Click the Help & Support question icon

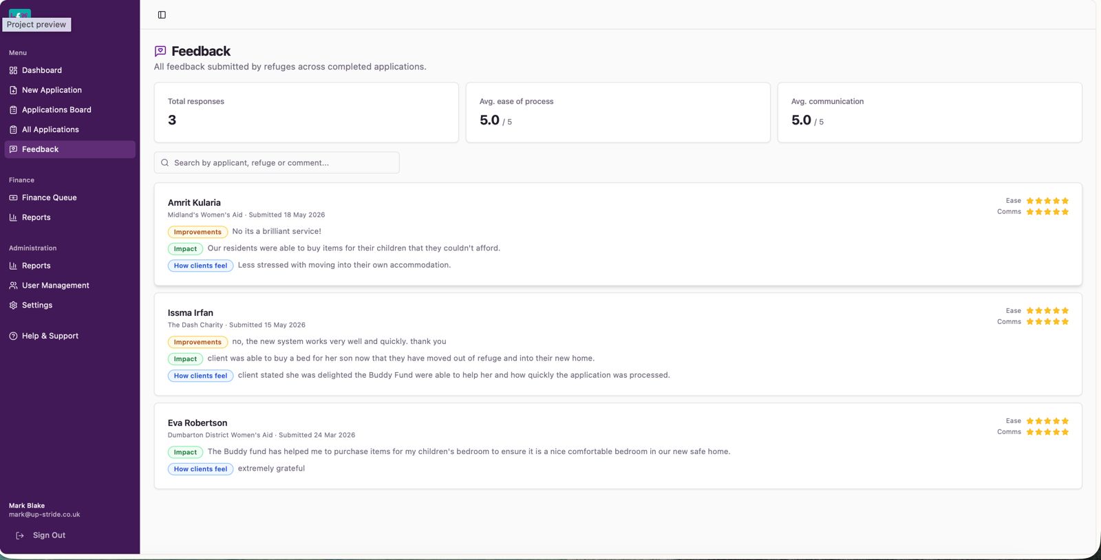tap(13, 336)
